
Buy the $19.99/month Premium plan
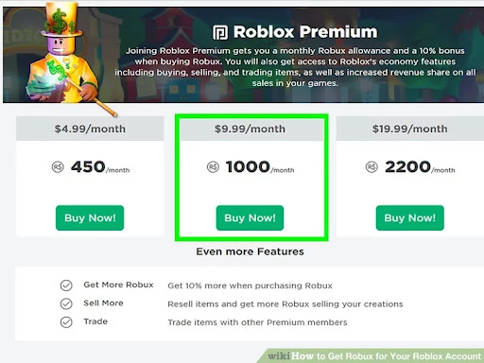pyautogui.click(x=410, y=218)
